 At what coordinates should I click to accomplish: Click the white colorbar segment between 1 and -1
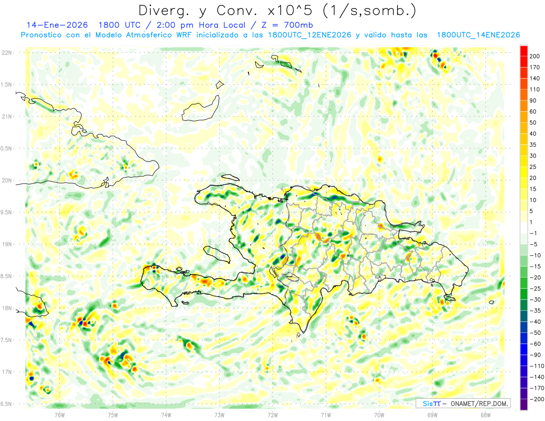point(524,228)
